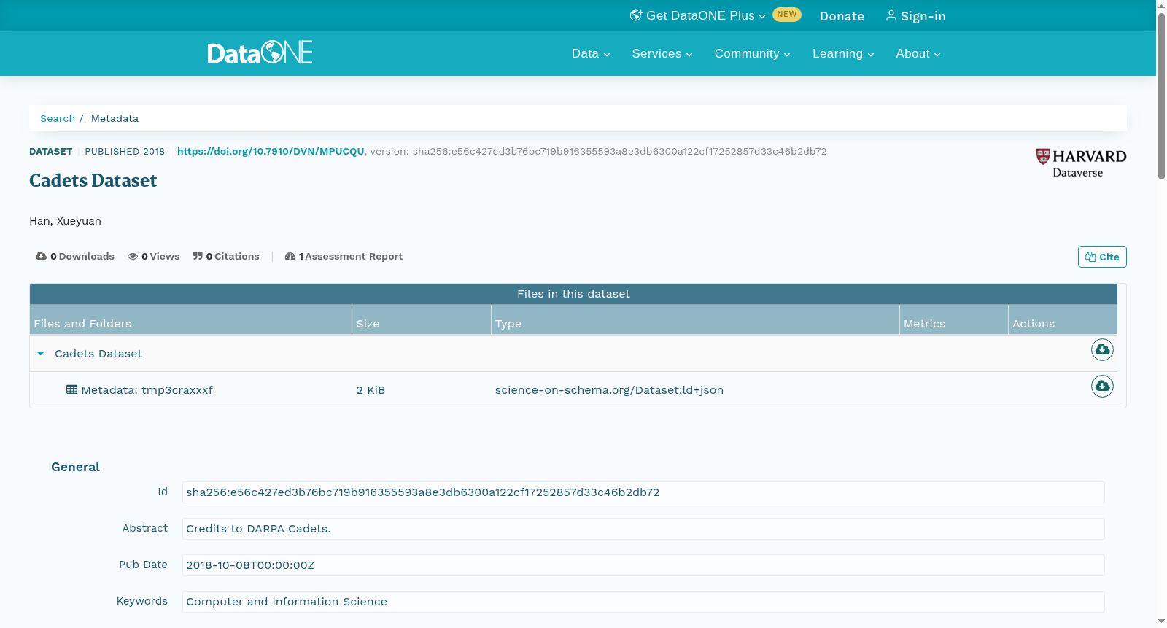Click the Keywords field Computer and Information Science
This screenshot has width=1167, height=628.
(x=643, y=602)
